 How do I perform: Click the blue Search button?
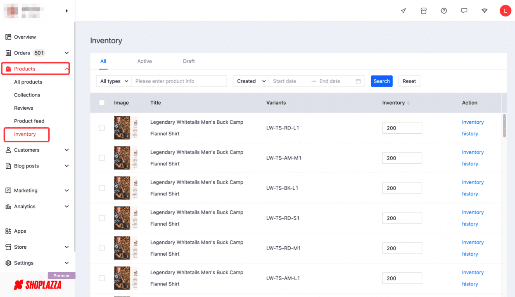382,81
